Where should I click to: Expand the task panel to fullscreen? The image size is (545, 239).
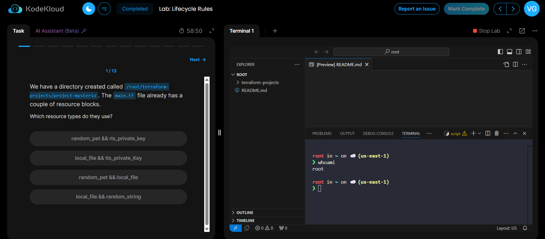(212, 31)
